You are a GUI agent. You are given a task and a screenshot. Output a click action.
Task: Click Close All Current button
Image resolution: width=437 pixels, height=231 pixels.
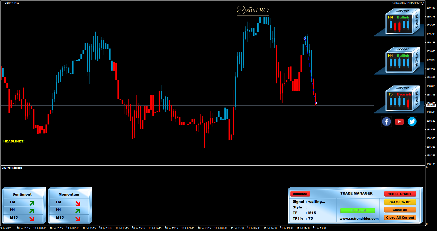point(400,217)
